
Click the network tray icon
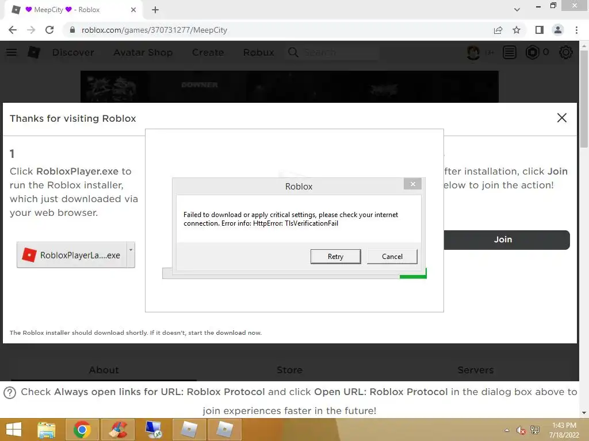pyautogui.click(x=534, y=430)
